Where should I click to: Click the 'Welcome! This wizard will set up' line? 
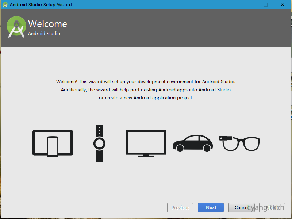click(146, 81)
